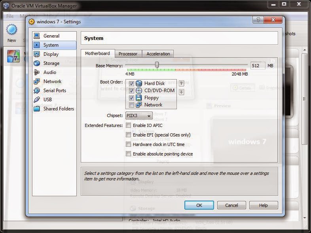Viewport: 311px width, 233px height.
Task: Open the Serial Ports category icon
Action: click(37, 91)
